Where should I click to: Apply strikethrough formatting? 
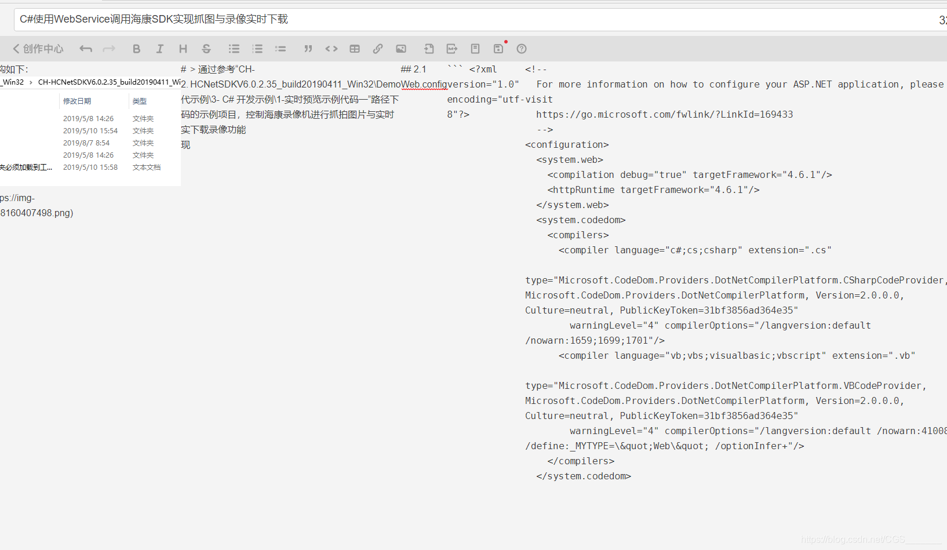(206, 49)
